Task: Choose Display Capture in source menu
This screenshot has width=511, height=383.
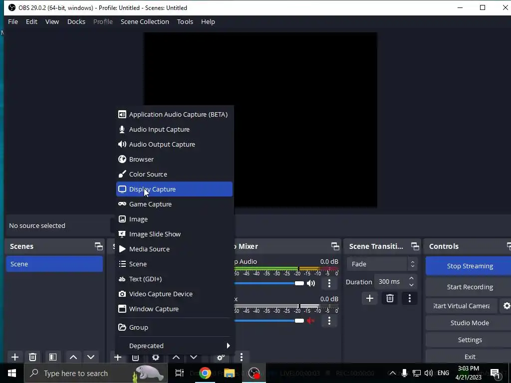Action: click(174, 189)
